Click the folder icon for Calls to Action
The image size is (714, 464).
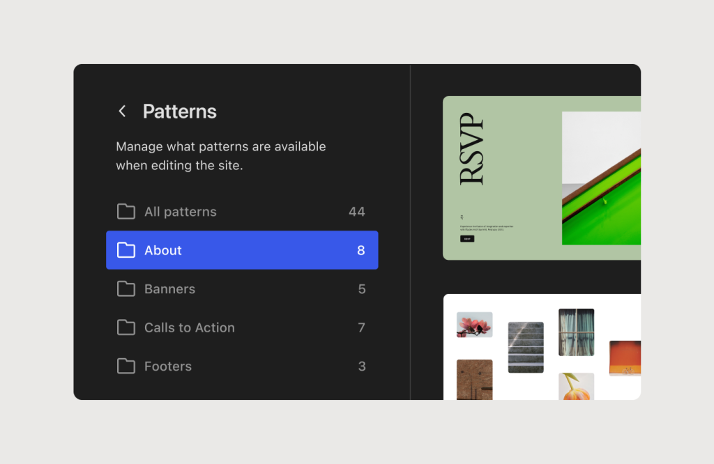tap(126, 327)
